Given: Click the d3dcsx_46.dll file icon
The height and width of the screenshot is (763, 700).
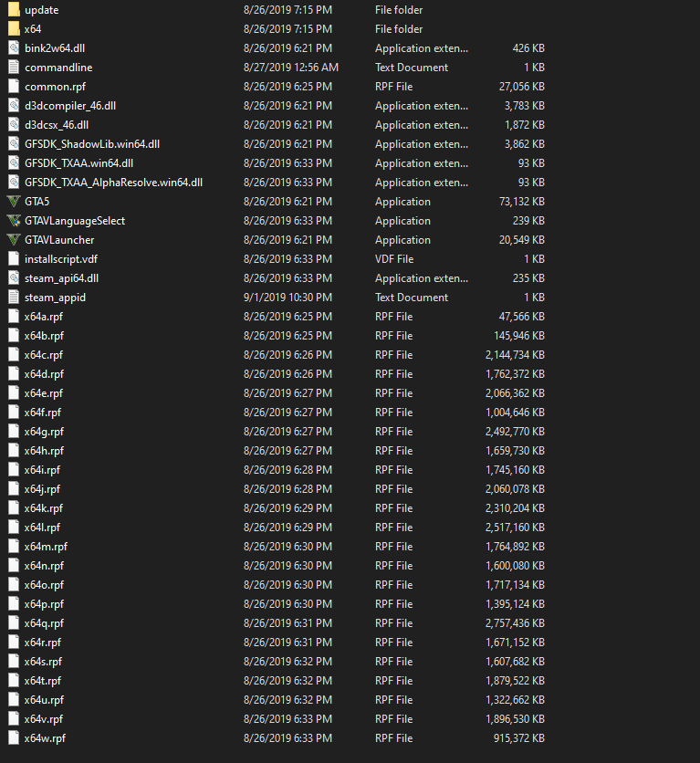Looking at the screenshot, I should click(14, 124).
